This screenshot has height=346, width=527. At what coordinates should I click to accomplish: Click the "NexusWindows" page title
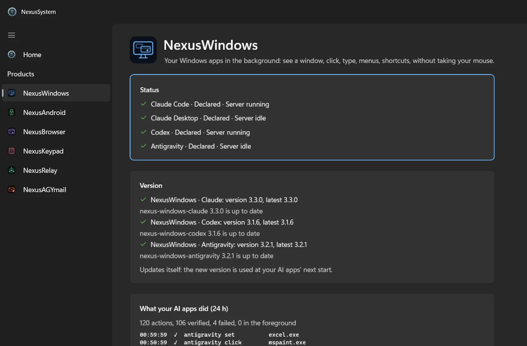pyautogui.click(x=211, y=45)
